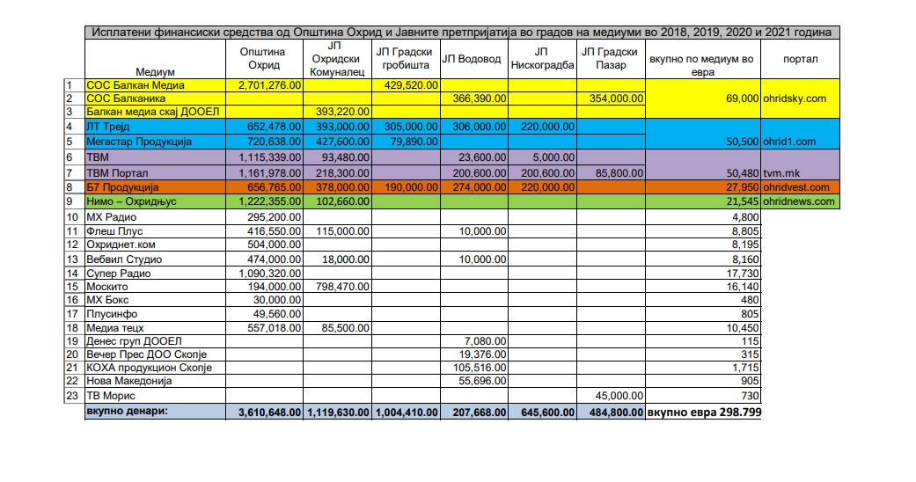Click the Б7 Продукција orange cell
Screen dimensions: 916x482
point(155,187)
